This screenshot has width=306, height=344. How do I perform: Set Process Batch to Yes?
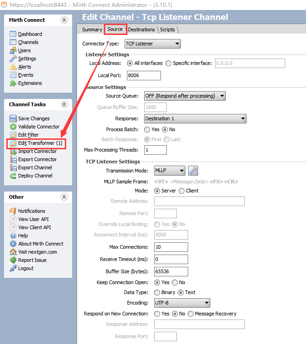[147, 130]
